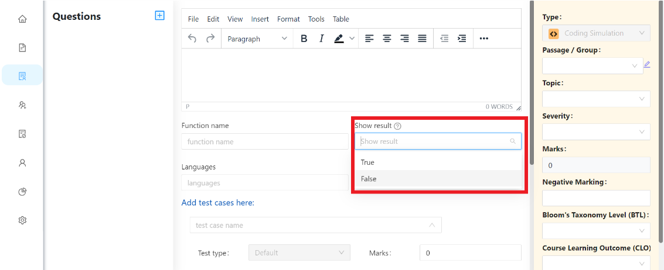
Task: Click the search icon in Show result field
Action: click(x=513, y=141)
